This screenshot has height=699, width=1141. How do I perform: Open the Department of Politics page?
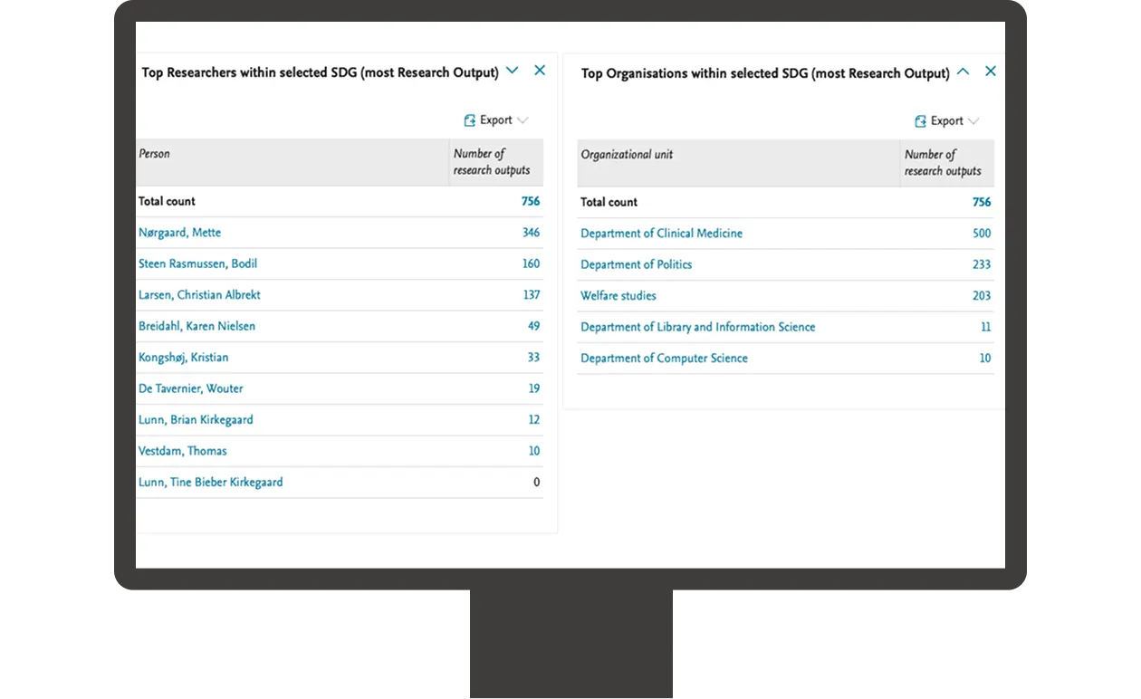(x=637, y=264)
